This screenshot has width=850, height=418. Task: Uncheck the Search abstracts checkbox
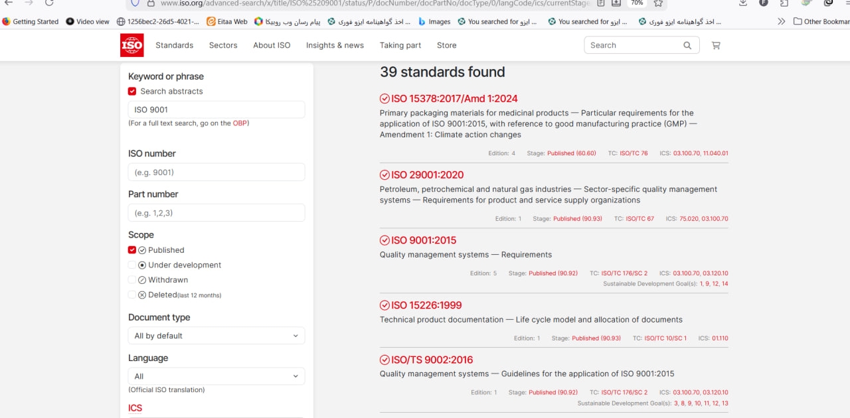132,92
